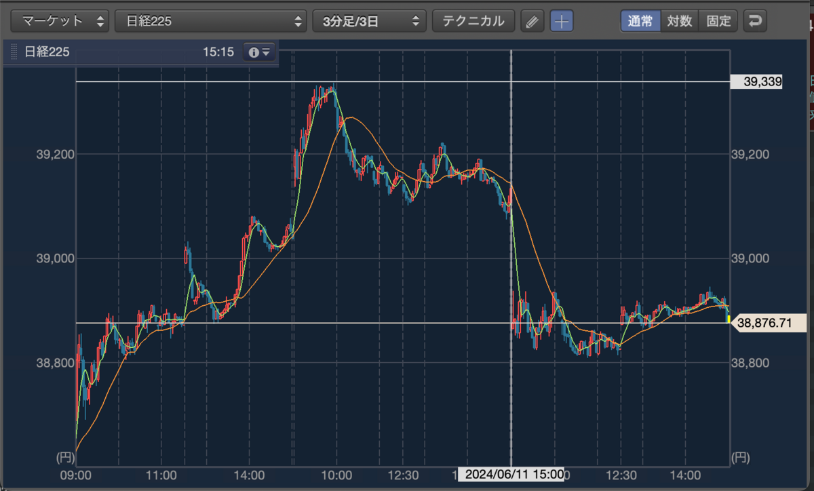Click the right axis 39,200 label
This screenshot has width=814, height=491.
pos(750,155)
